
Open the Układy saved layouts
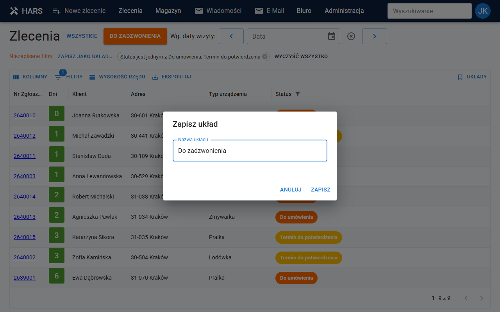pos(472,77)
